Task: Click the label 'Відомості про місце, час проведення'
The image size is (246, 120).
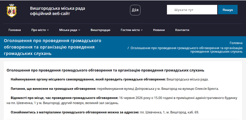Action: click(x=41, y=98)
